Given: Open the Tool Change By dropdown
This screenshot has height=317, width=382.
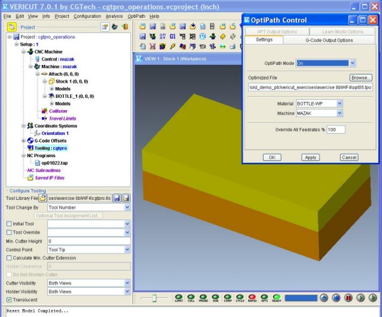Looking at the screenshot, I should [127, 208].
